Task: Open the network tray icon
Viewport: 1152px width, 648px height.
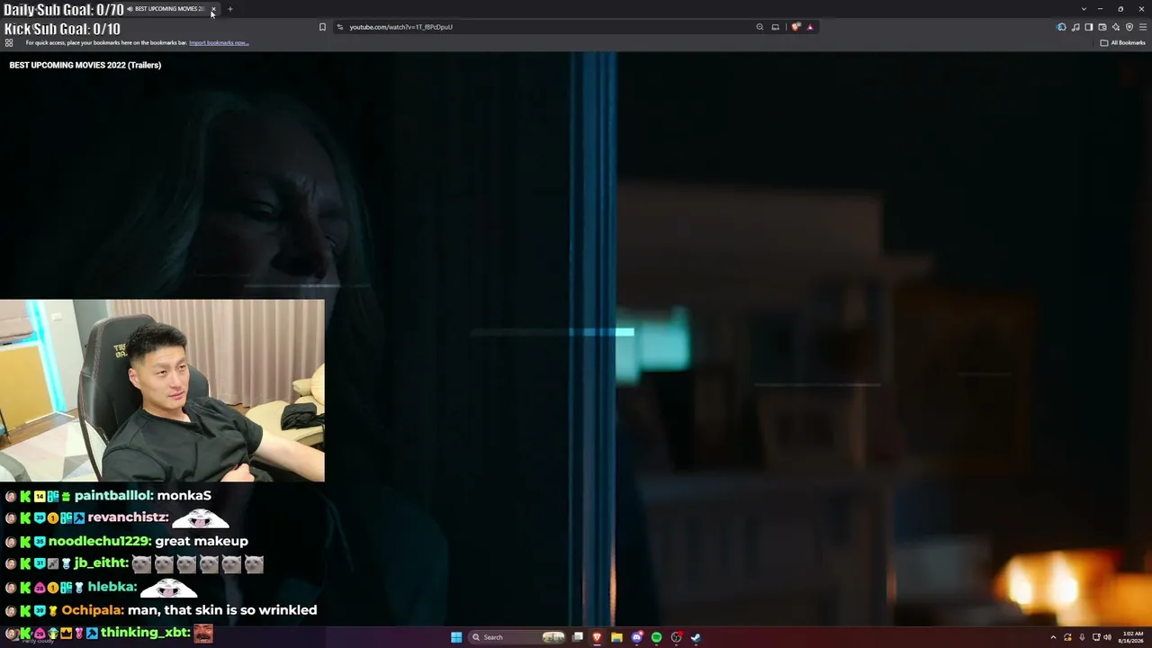Action: click(1095, 637)
